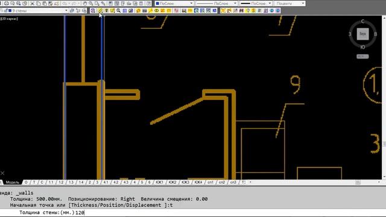Image resolution: width=386 pixels, height=217 pixels.
Task: Click the yellow eye icon in second toolbar
Action: 157,11
